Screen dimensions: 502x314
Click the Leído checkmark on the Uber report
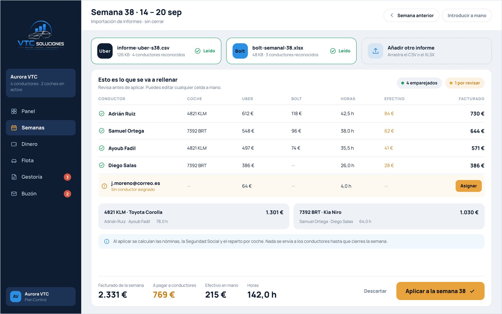pyautogui.click(x=198, y=51)
